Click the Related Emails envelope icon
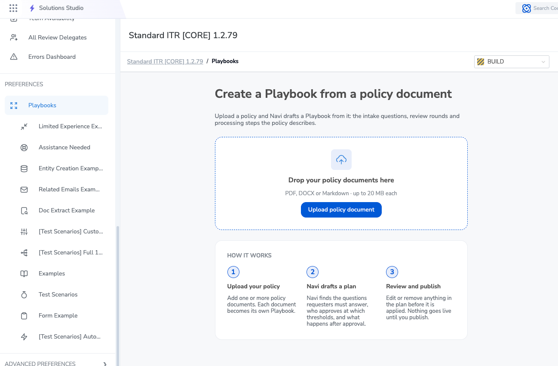Screen dimensions: 558x366 24,189
